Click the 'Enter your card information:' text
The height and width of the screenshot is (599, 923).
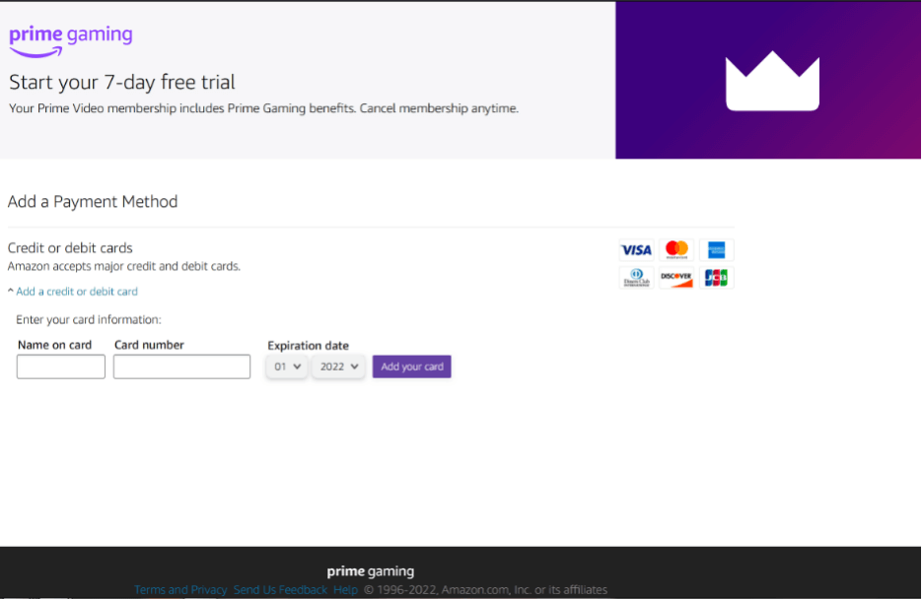click(x=89, y=320)
